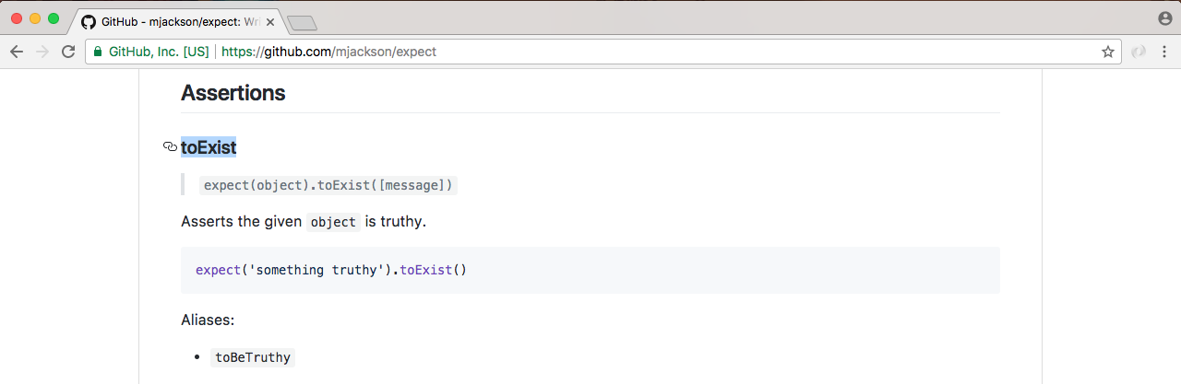Click the green padlock security icon
1181x384 pixels.
pos(98,52)
